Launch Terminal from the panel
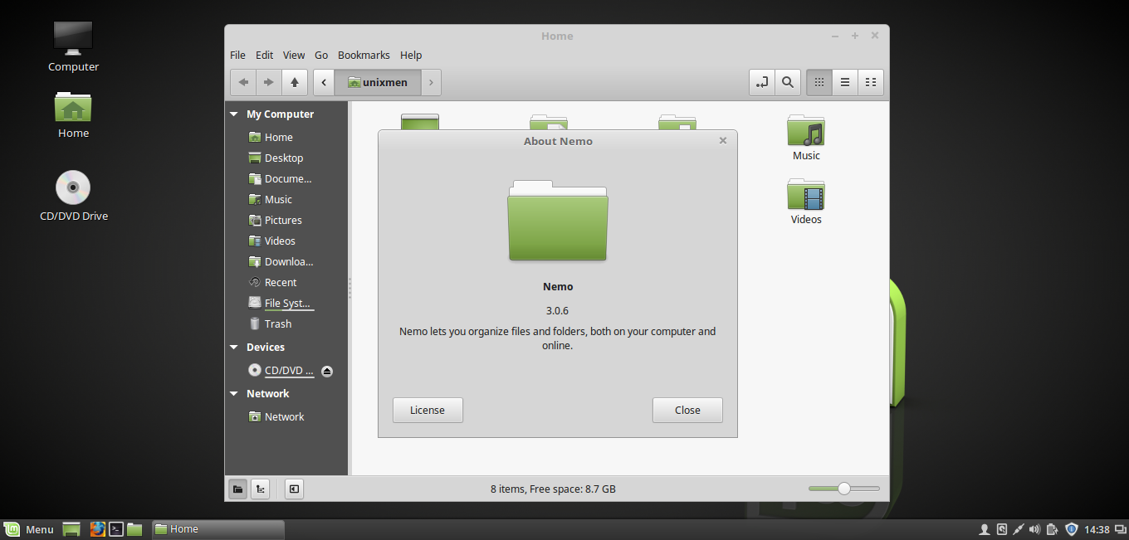 (117, 529)
